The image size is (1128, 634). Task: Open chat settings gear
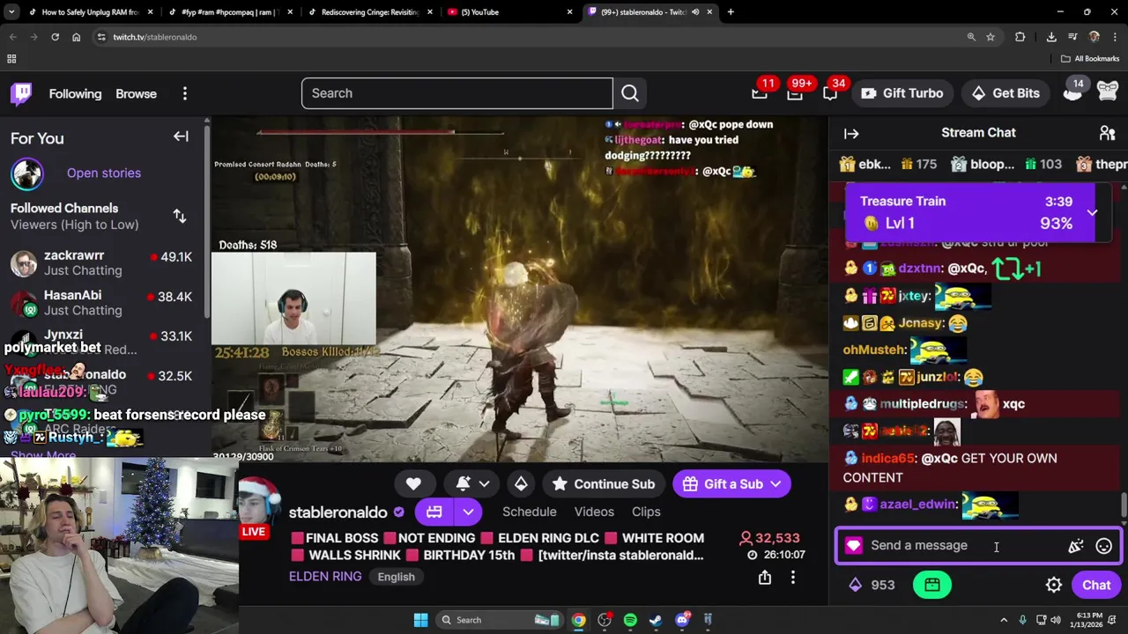click(x=1054, y=585)
